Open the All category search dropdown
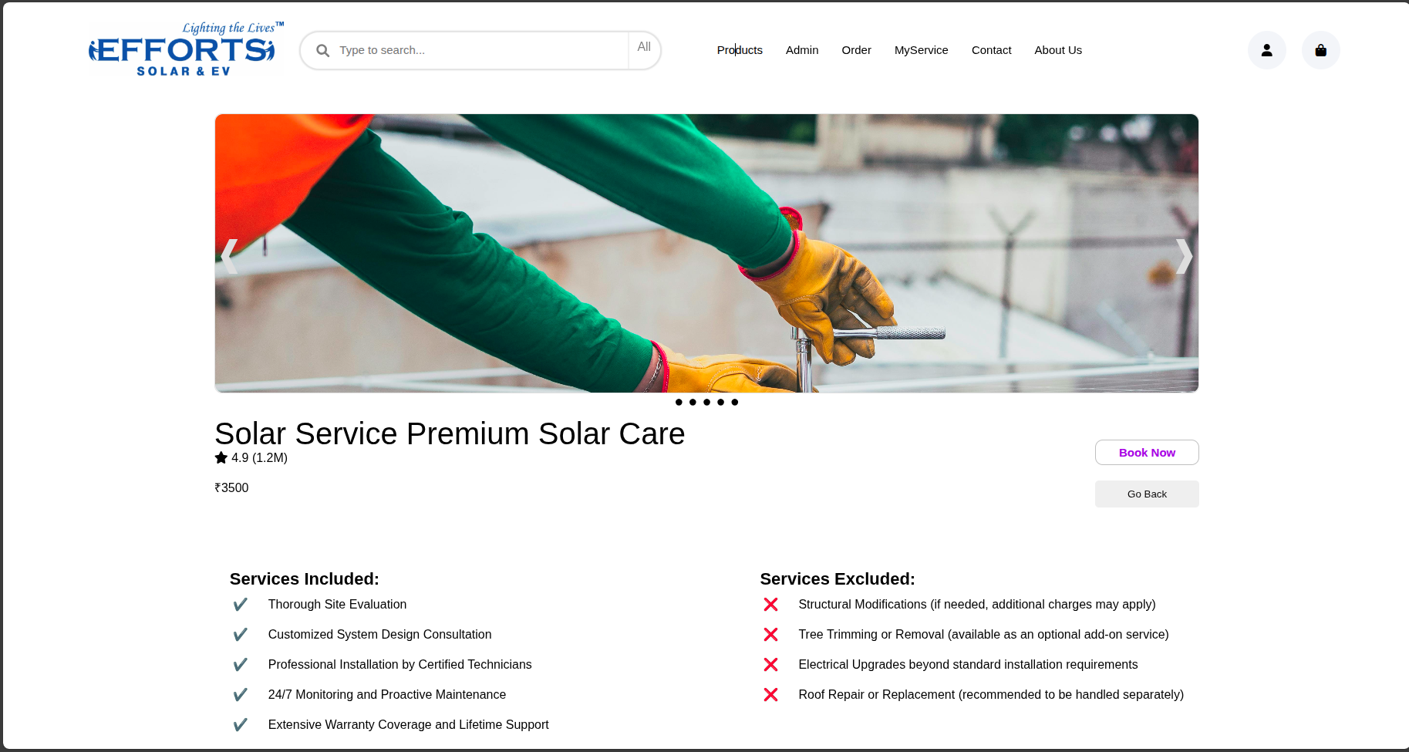This screenshot has height=752, width=1409. point(644,48)
